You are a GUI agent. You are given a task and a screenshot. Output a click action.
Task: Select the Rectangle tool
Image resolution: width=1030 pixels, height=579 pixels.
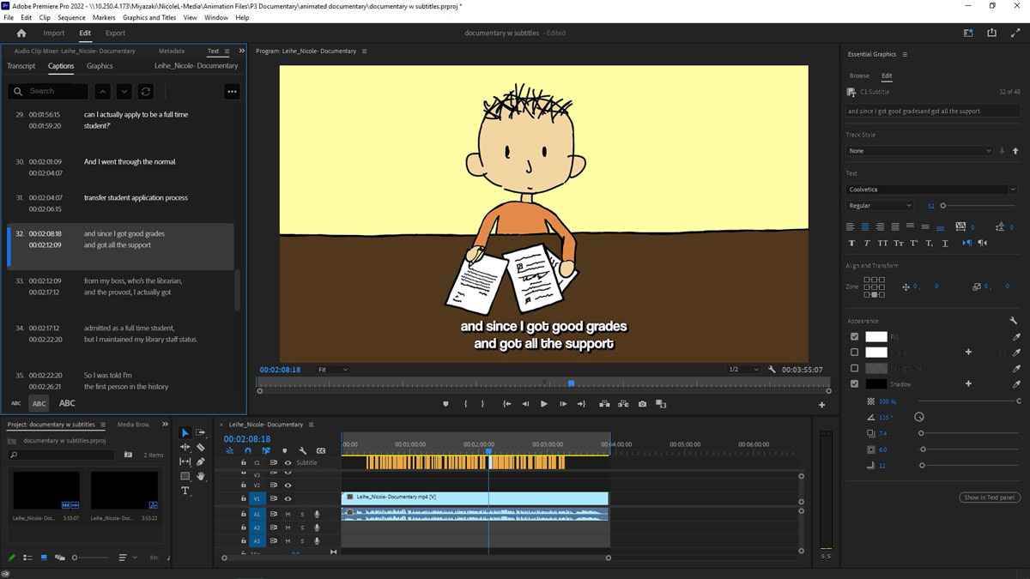185,476
